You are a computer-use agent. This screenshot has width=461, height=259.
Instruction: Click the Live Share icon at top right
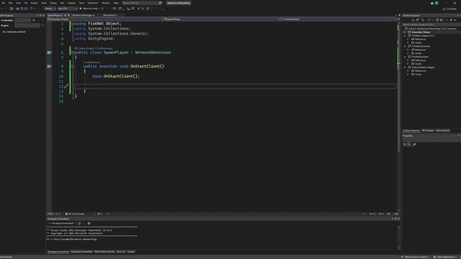coord(444,9)
